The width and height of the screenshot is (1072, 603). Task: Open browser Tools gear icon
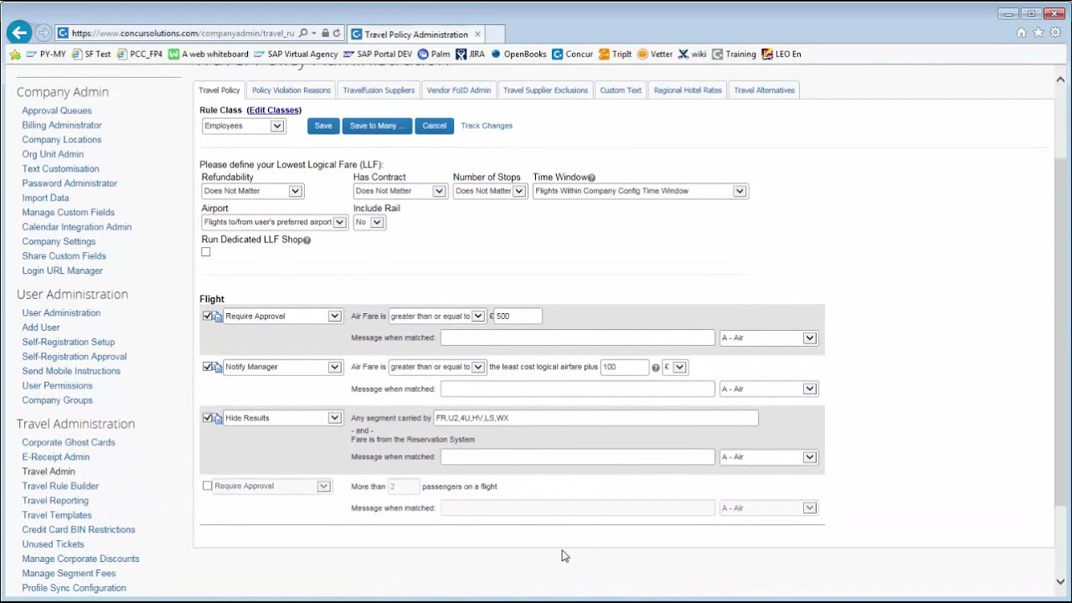(x=1055, y=33)
